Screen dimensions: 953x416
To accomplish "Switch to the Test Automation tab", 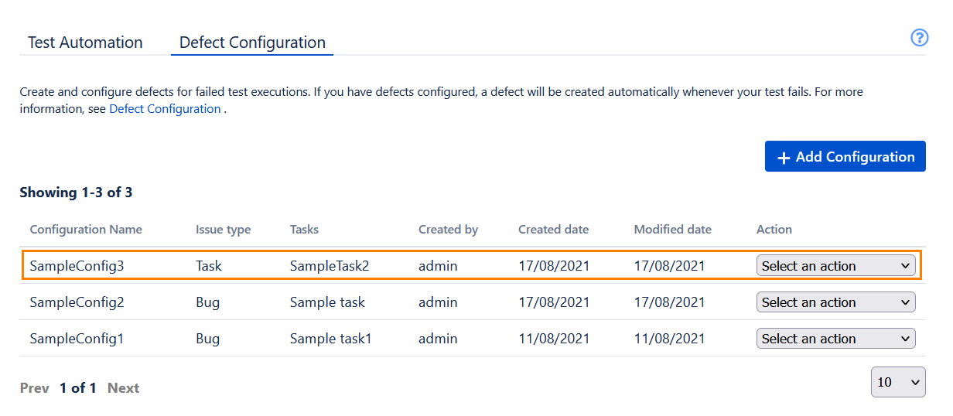I will [85, 43].
